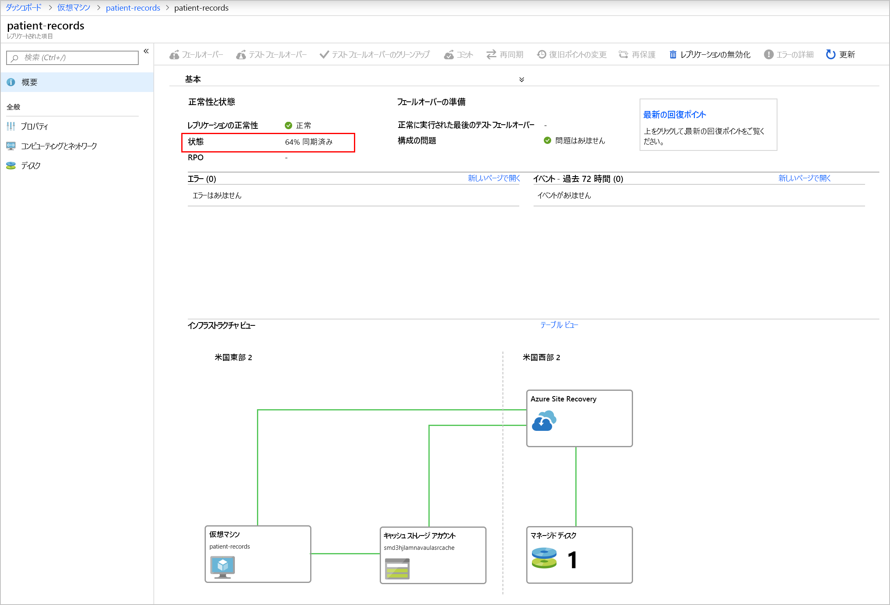Select 更新 label in toolbar
The width and height of the screenshot is (890, 605).
point(847,54)
